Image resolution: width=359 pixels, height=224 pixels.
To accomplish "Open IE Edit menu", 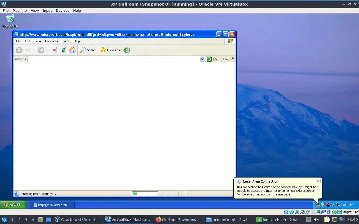I will pyautogui.click(x=27, y=41).
